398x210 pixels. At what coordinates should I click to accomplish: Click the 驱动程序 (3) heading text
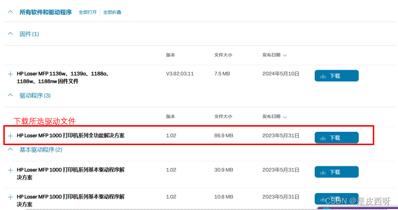(35, 95)
